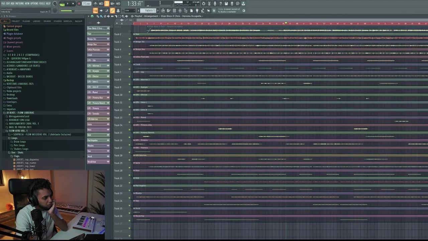Select the SOUNDS browser tab
The image size is (428, 241).
coord(47,21)
